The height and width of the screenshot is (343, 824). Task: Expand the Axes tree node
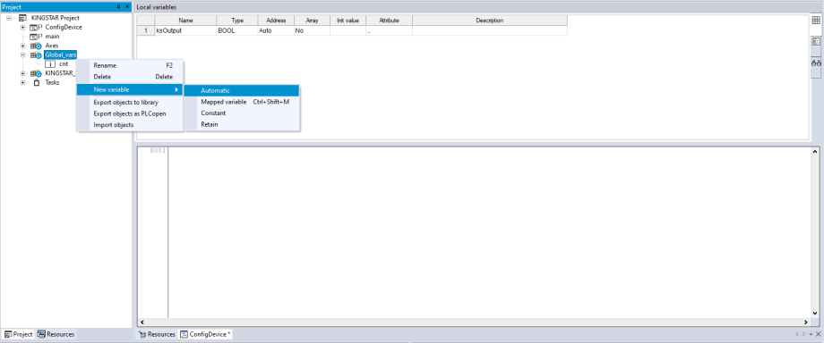(x=22, y=46)
